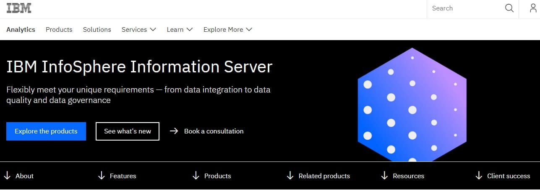Image resolution: width=540 pixels, height=192 pixels.
Task: Click the See what's new button
Action: pyautogui.click(x=128, y=131)
